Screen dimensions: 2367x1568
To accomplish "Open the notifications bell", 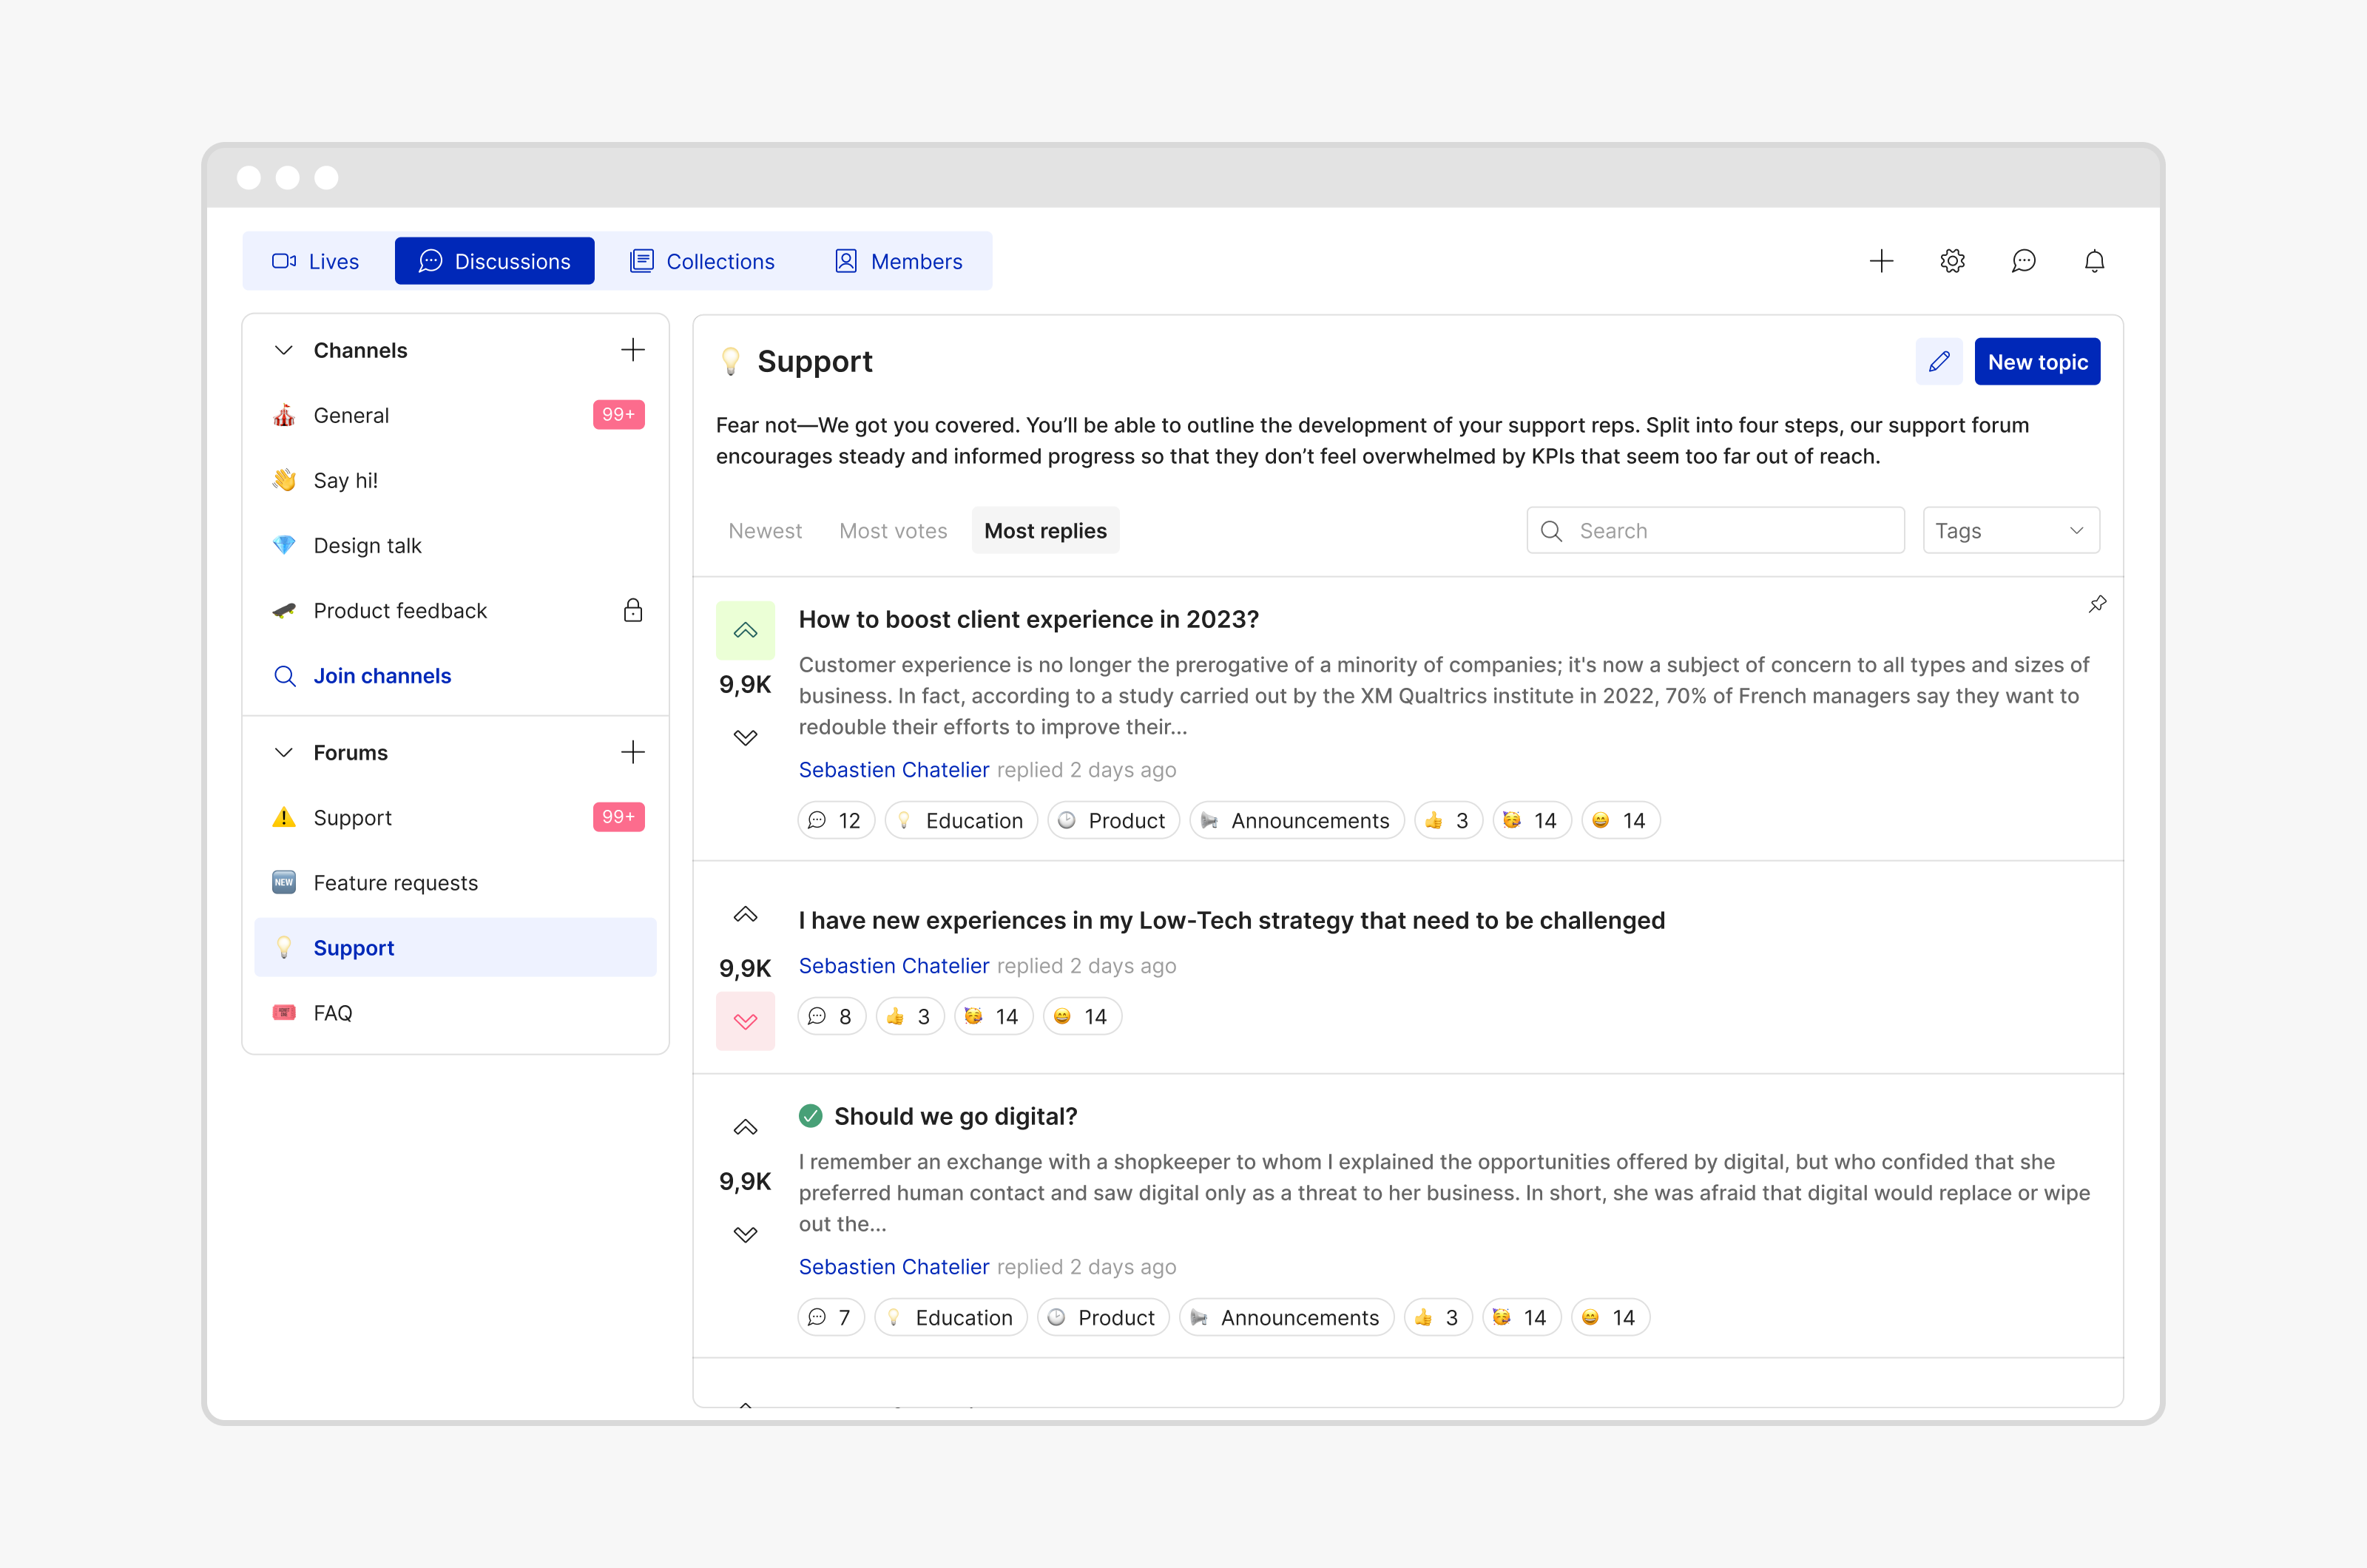I will coord(2094,261).
